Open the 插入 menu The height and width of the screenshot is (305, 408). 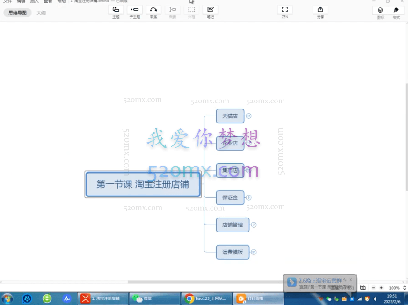coord(35,1)
